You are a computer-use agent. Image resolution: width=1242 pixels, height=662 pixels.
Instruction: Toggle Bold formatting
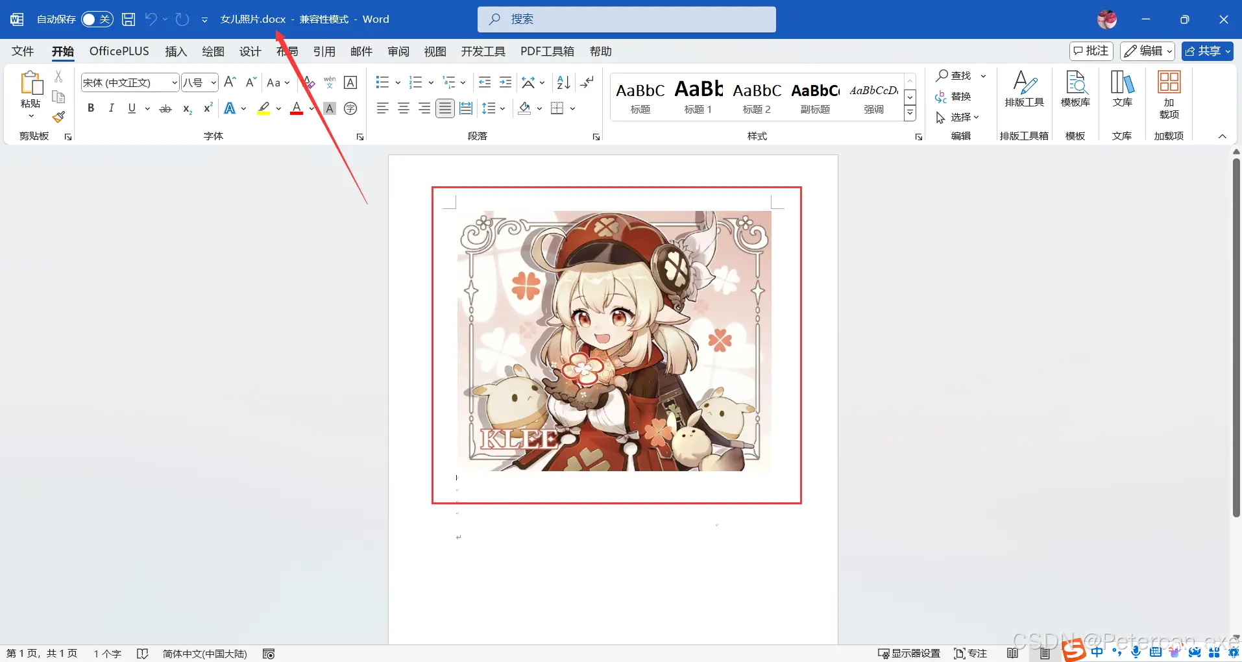pyautogui.click(x=91, y=108)
